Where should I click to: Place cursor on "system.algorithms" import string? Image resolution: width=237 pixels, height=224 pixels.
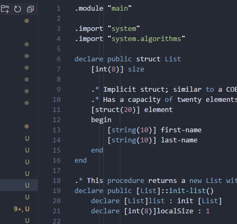pos(146,39)
